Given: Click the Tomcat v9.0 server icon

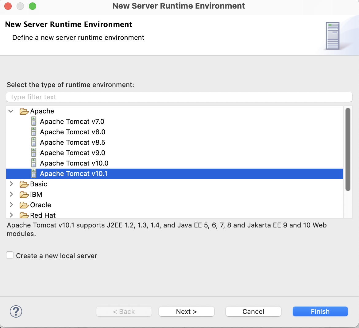Looking at the screenshot, I should click(34, 153).
